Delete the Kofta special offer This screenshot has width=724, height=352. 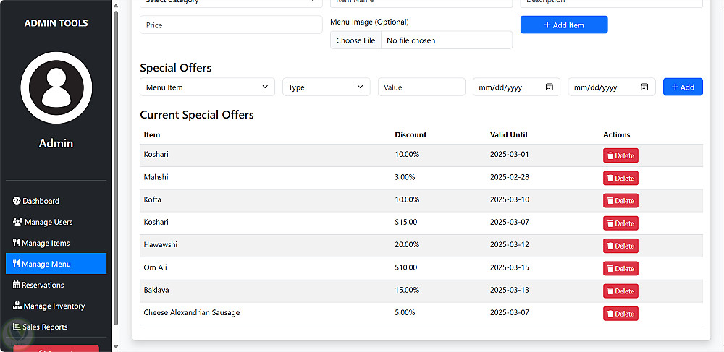click(620, 201)
